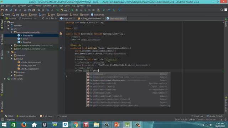Click the Search Everywhere magnifier icon

222,10
